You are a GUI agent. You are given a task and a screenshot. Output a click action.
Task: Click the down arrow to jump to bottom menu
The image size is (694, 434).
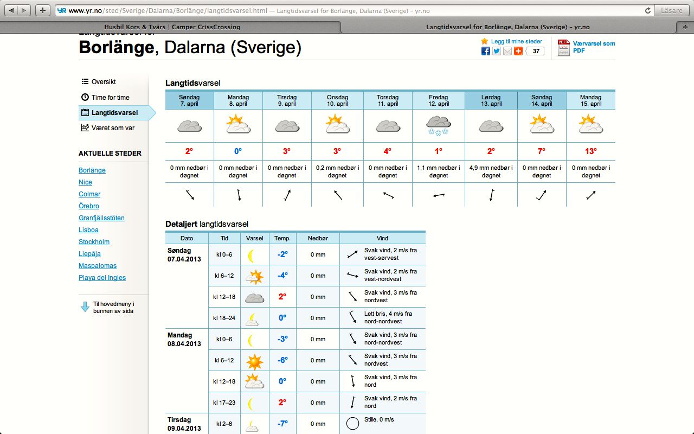click(x=85, y=307)
